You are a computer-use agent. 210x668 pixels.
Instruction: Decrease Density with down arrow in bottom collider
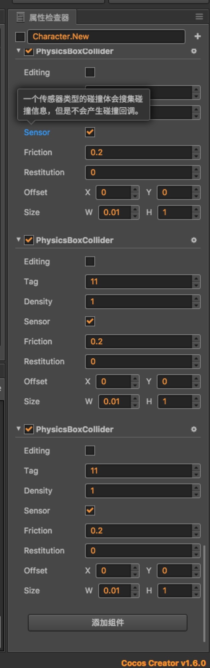coord(196,495)
